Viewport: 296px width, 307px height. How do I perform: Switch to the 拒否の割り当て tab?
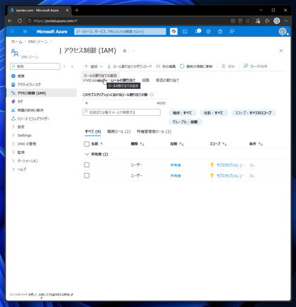point(168,80)
